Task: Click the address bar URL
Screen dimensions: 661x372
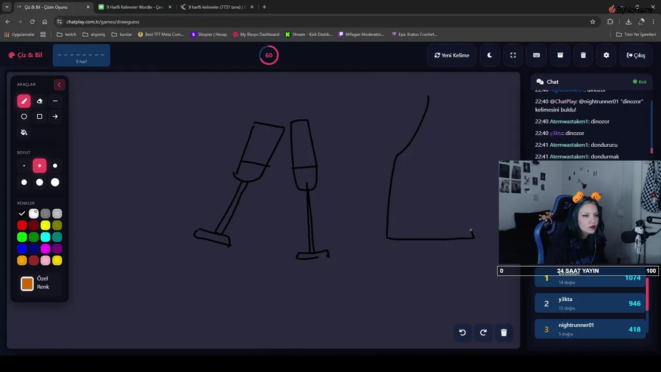Action: pyautogui.click(x=103, y=22)
